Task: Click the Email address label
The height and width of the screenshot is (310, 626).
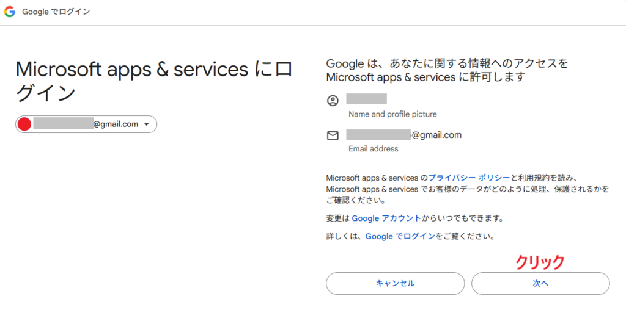Action: pyautogui.click(x=373, y=149)
